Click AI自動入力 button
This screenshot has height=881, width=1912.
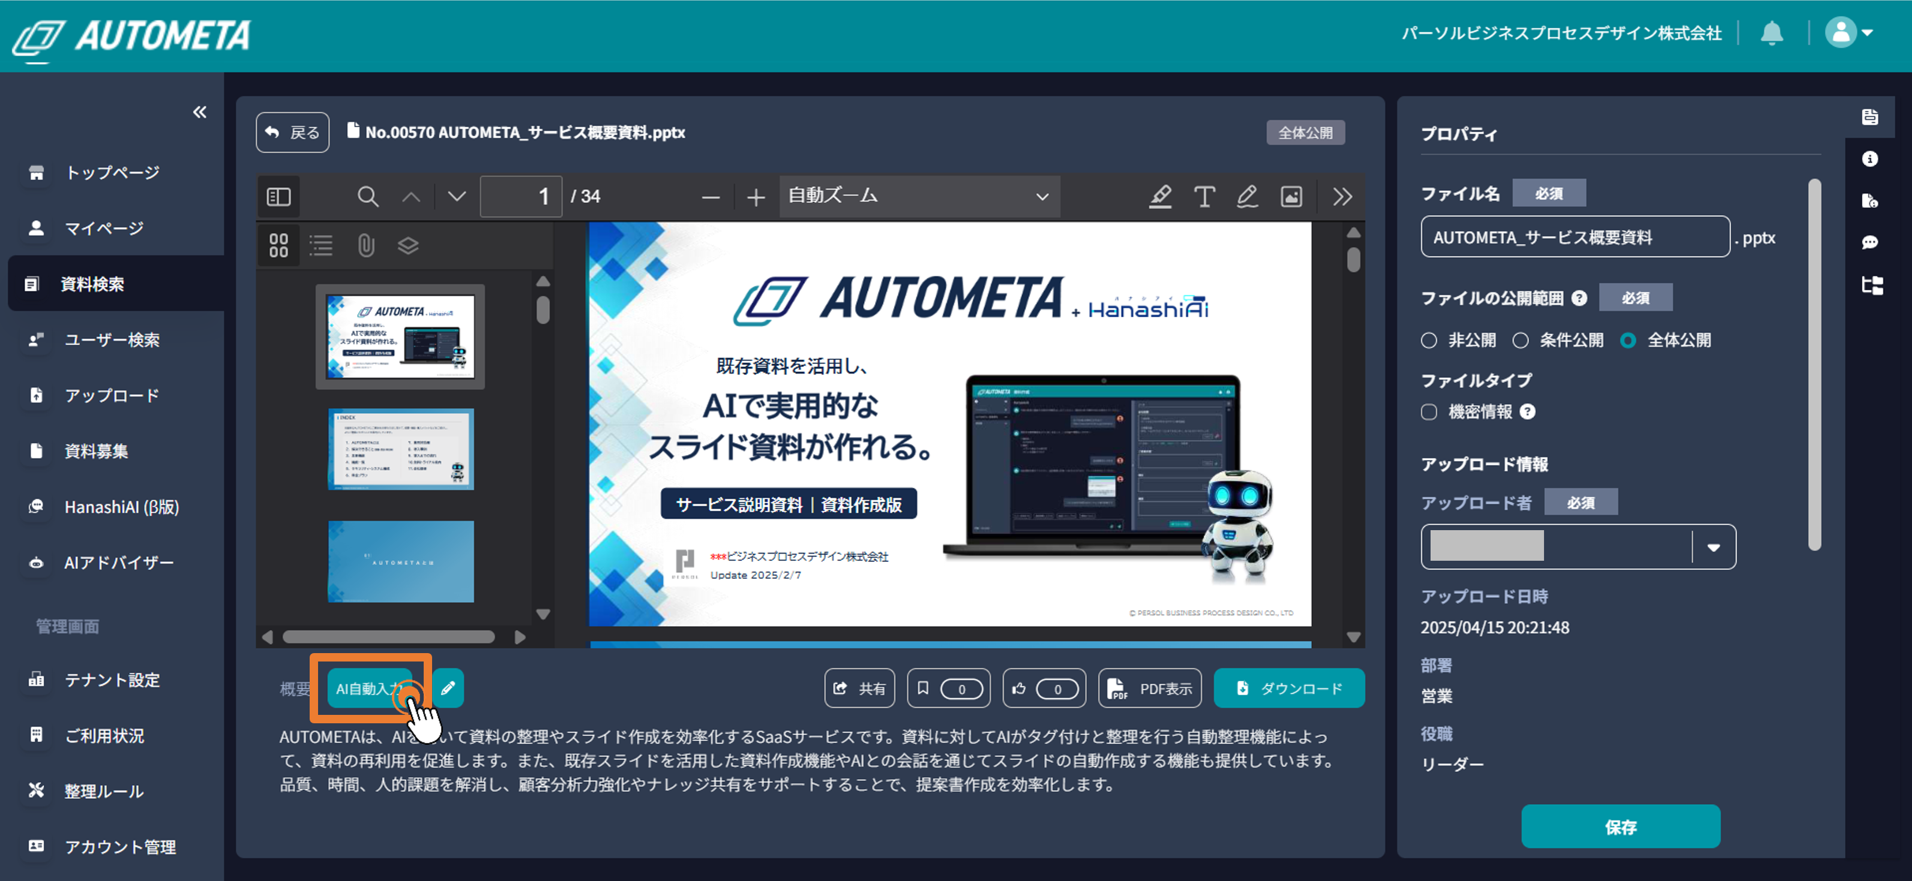pyautogui.click(x=369, y=688)
